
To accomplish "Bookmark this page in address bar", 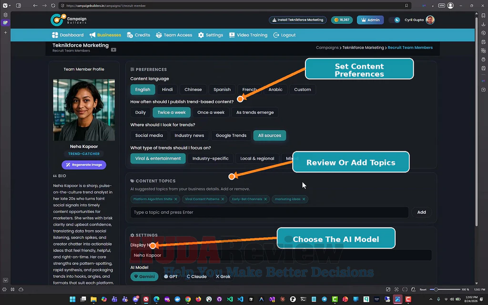I will pos(407,6).
